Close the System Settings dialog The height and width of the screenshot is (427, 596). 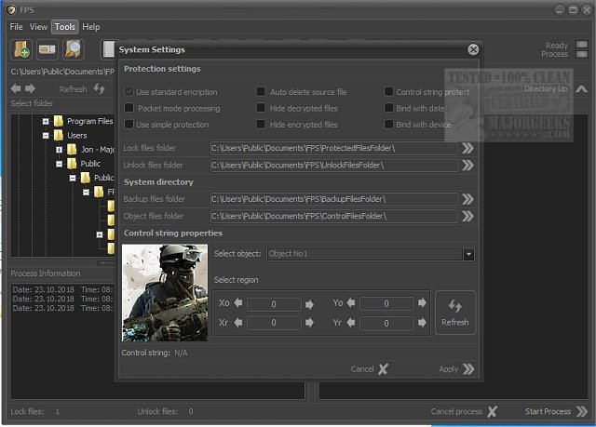point(473,49)
